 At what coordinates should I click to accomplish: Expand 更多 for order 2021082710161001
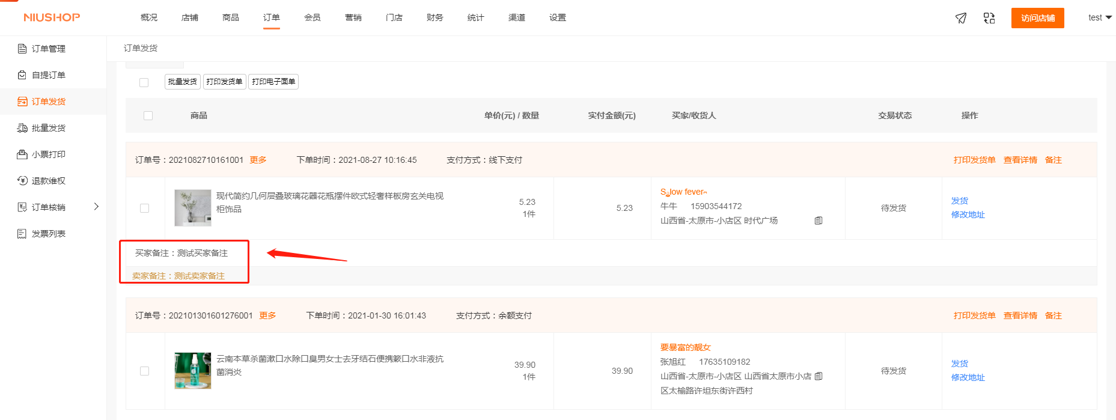(x=258, y=160)
